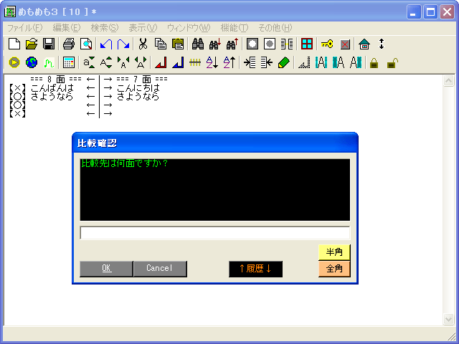Viewport: 459px width, 344px height.
Task: Open search with plain binoculars icon
Action: [x=198, y=44]
